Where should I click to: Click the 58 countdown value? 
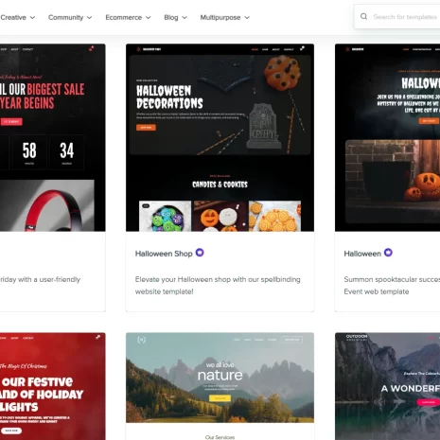tap(29, 150)
